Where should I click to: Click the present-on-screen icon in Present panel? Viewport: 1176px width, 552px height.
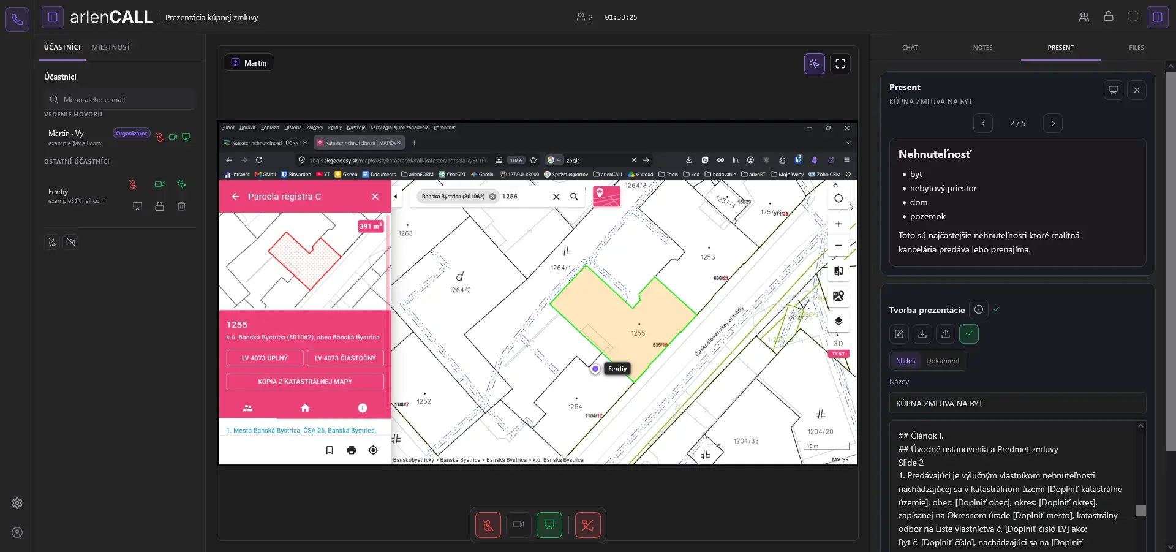tap(1114, 90)
